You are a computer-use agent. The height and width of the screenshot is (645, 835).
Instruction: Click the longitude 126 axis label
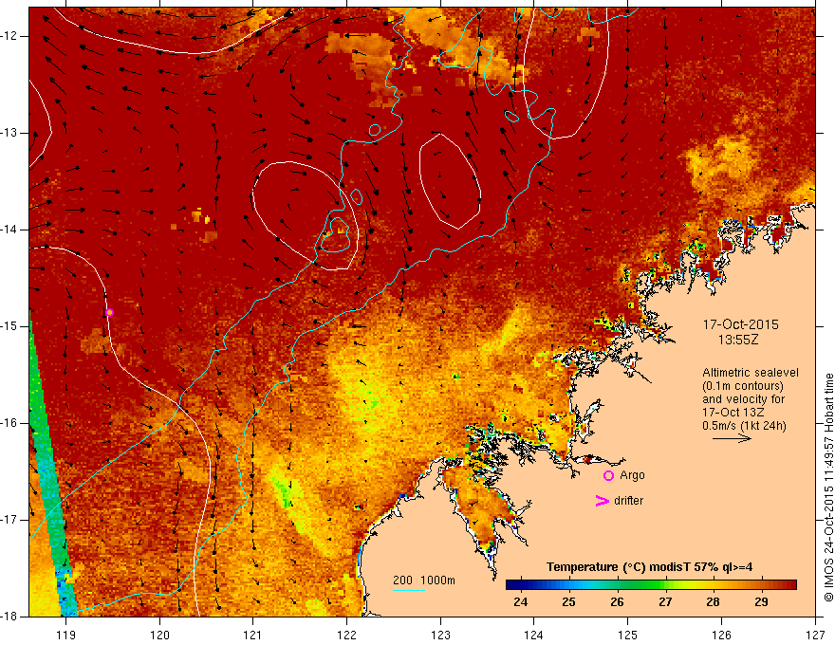click(721, 635)
